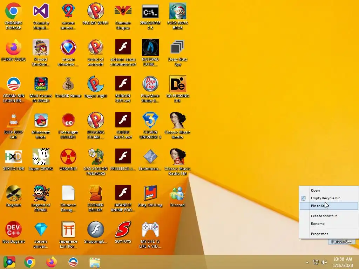The width and height of the screenshot is (359, 269).
Task: Click the Chrome icon on the taskbar
Action: (x=30, y=262)
